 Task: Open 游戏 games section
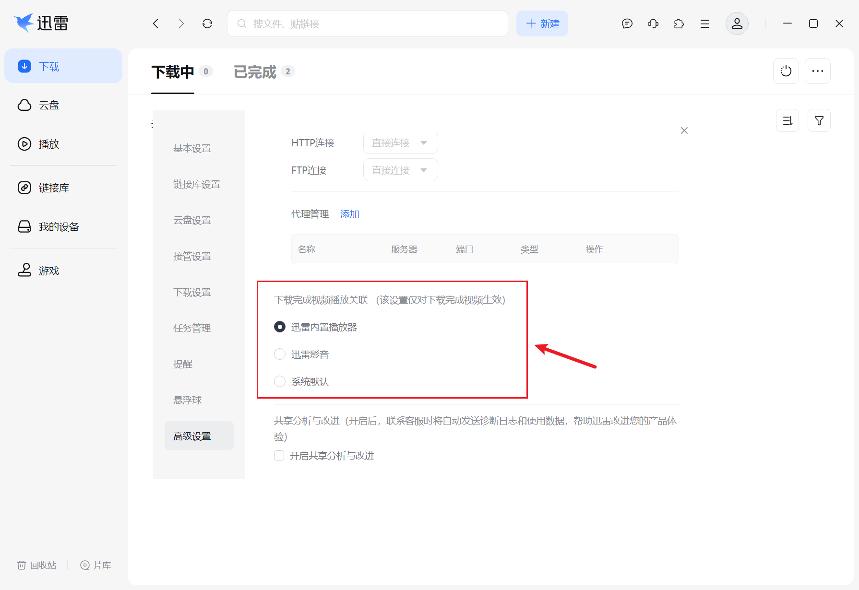click(x=63, y=271)
